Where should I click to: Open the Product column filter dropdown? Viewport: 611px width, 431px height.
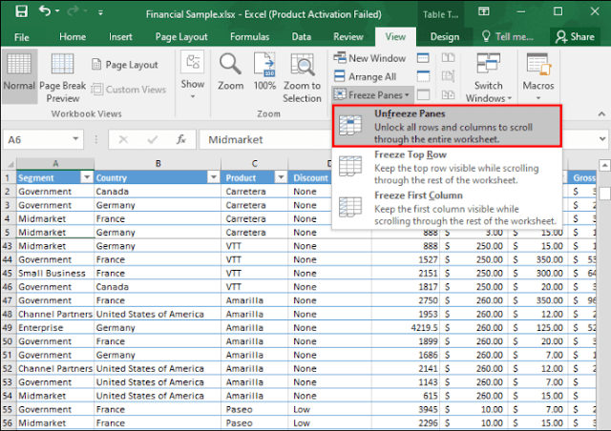(x=281, y=177)
